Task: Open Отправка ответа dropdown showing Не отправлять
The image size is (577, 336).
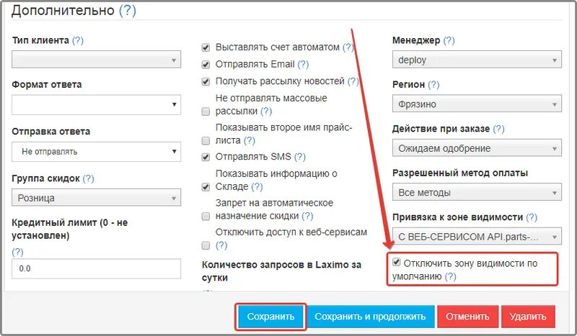Action: (x=96, y=151)
